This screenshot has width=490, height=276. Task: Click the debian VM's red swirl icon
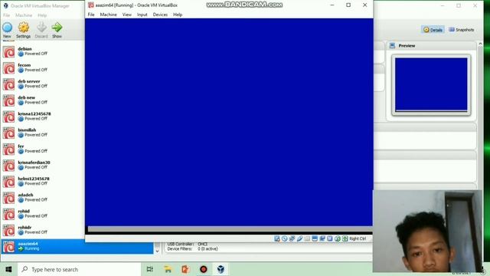(8, 52)
